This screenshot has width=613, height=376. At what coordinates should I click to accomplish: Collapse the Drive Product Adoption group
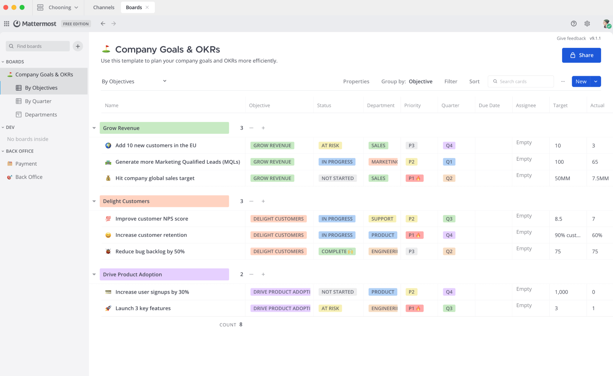pos(94,275)
